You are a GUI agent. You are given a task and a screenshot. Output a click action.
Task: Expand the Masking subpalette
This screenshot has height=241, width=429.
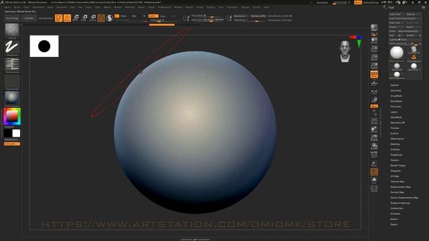click(395, 145)
